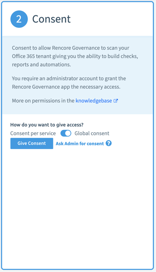Toggle the consent mode switch
Screen dimensions: 156x272
click(x=66, y=133)
